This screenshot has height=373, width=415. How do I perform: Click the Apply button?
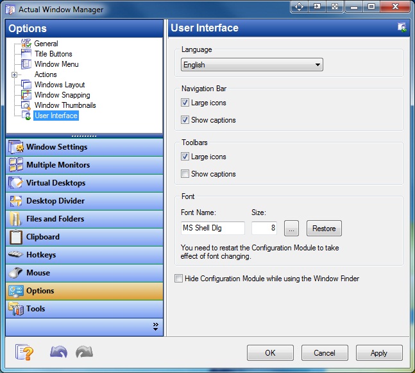(x=379, y=352)
